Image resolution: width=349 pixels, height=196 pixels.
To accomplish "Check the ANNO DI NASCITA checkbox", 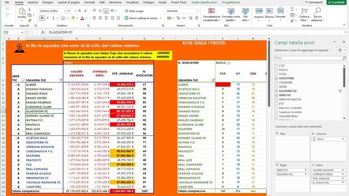I will point(276,99).
